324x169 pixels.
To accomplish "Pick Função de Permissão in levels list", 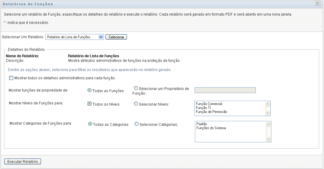I will click(x=211, y=112).
